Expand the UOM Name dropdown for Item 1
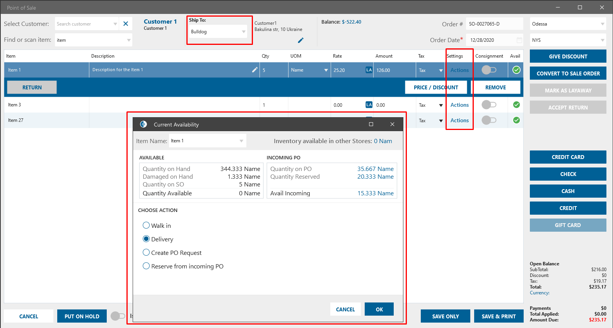Viewport: 613px width, 328px height. tap(326, 70)
